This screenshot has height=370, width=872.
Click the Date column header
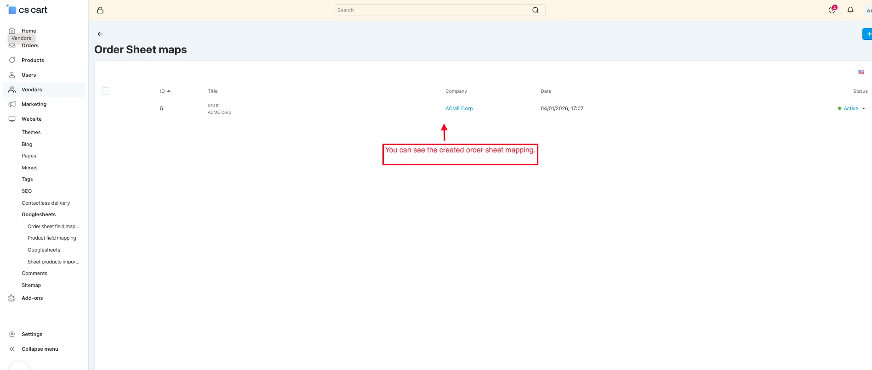(546, 91)
